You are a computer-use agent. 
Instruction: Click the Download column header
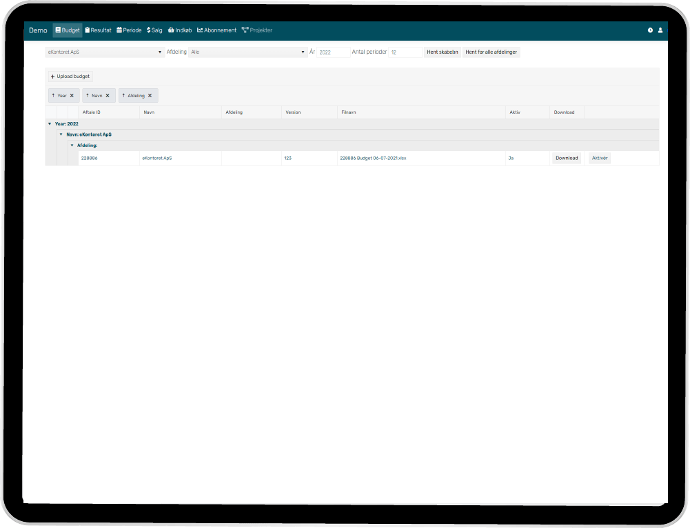(x=567, y=112)
